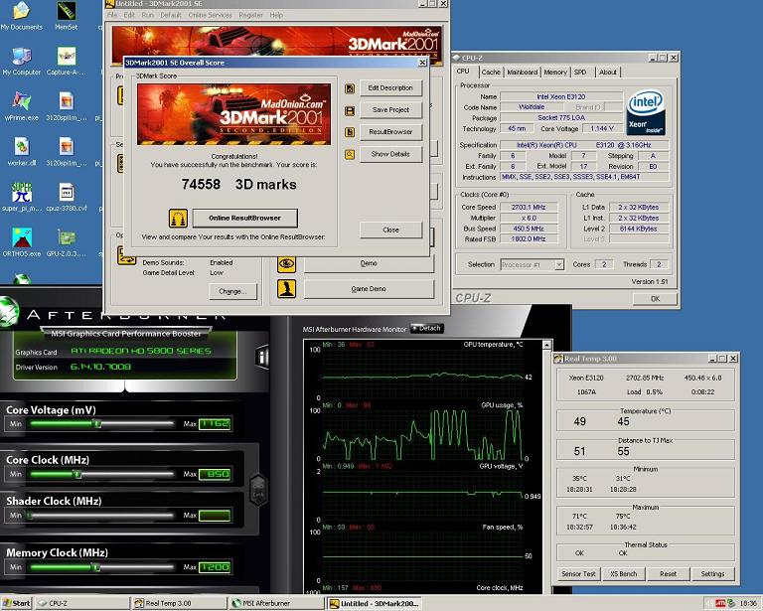Click the Core Voltage 1162 value box
The width and height of the screenshot is (763, 611).
[x=215, y=423]
